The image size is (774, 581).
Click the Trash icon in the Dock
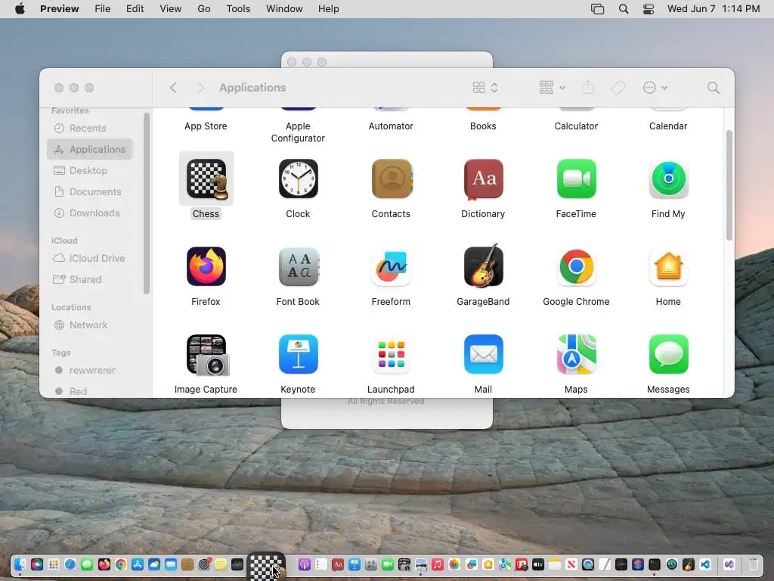coord(754,564)
